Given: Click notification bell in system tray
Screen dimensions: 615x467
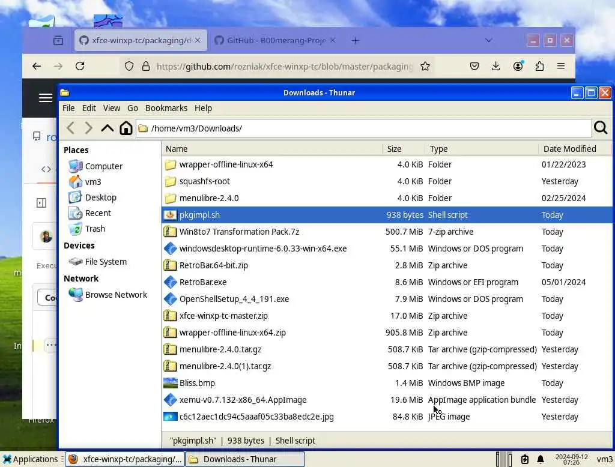Looking at the screenshot, I should (541, 459).
